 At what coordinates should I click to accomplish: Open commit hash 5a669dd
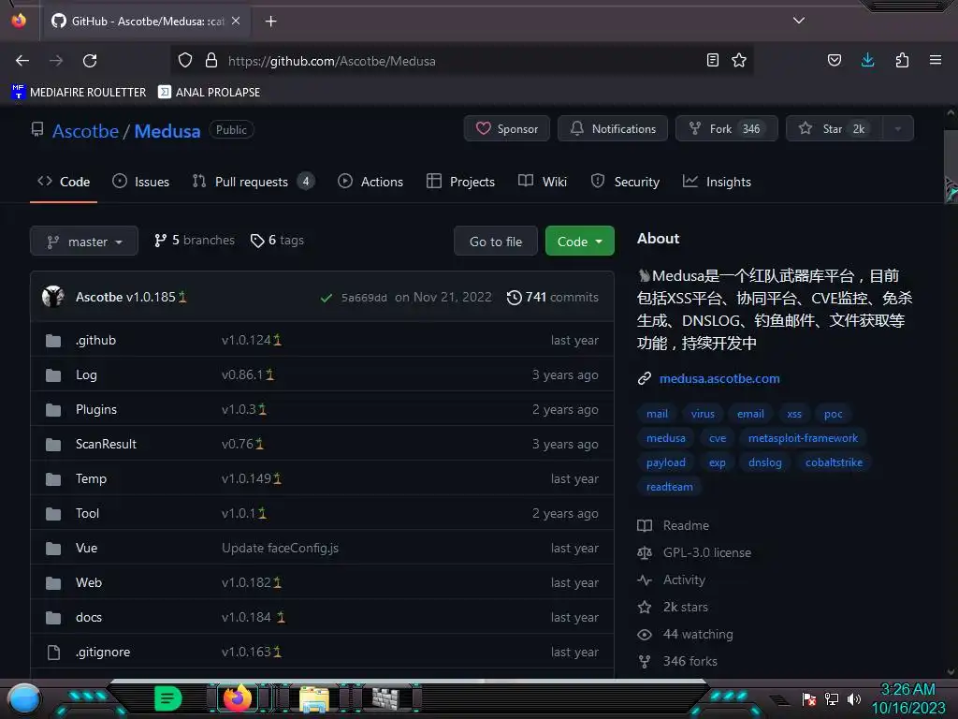click(x=364, y=298)
